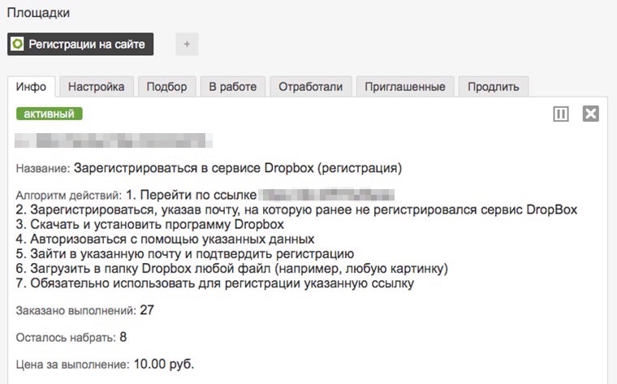Select the Регистрации на сайте platform button
The image size is (617, 384).
80,44
